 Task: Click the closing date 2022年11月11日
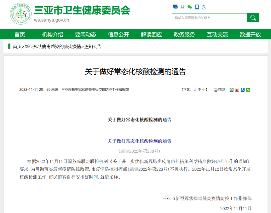point(236,208)
